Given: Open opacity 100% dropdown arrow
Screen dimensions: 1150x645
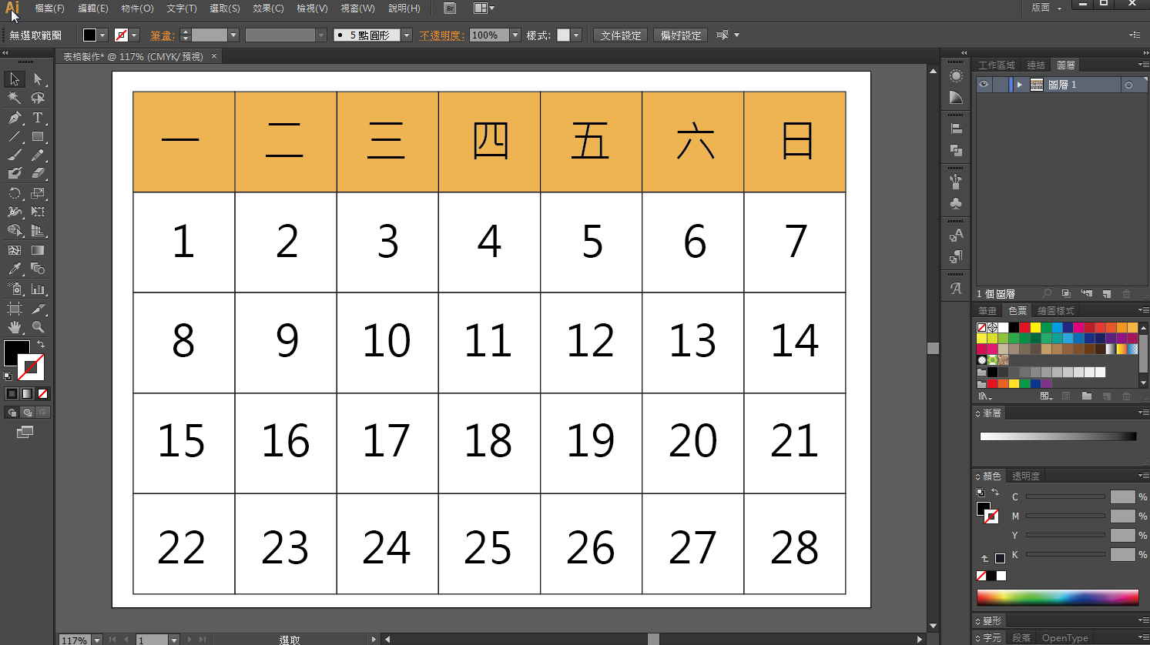Looking at the screenshot, I should 515,35.
